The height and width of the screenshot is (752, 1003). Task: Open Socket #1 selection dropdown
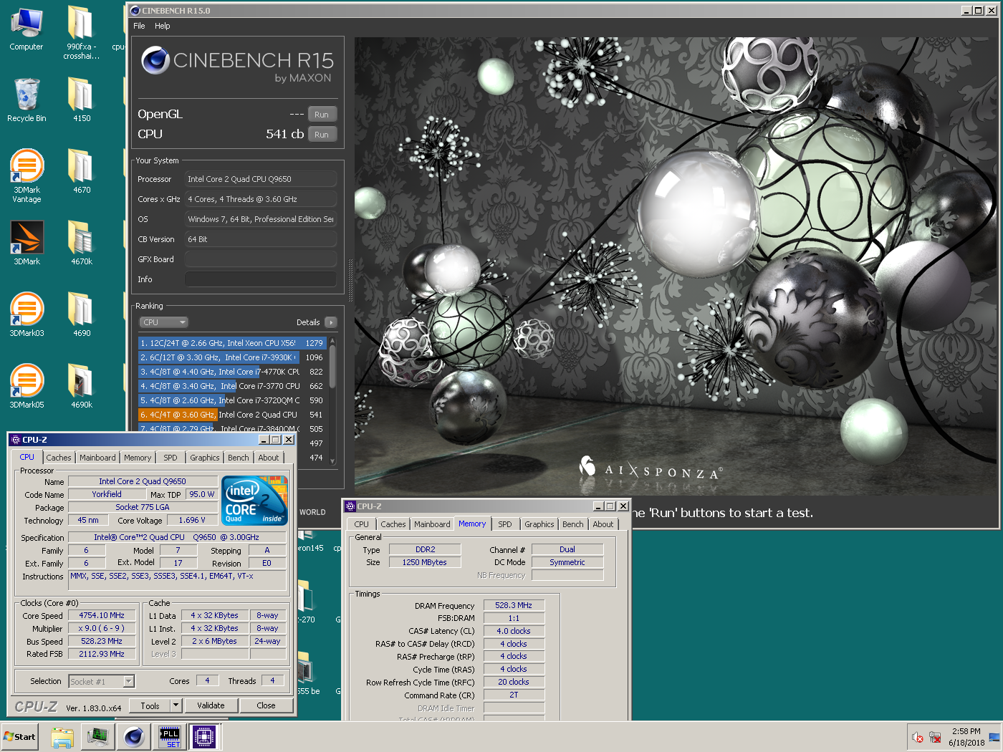[x=102, y=682]
